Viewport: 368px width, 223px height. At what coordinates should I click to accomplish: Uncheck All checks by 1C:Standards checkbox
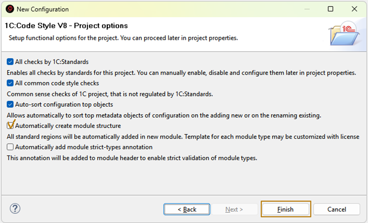coord(11,62)
